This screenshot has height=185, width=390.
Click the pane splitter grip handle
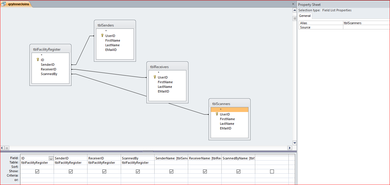pos(148,151)
